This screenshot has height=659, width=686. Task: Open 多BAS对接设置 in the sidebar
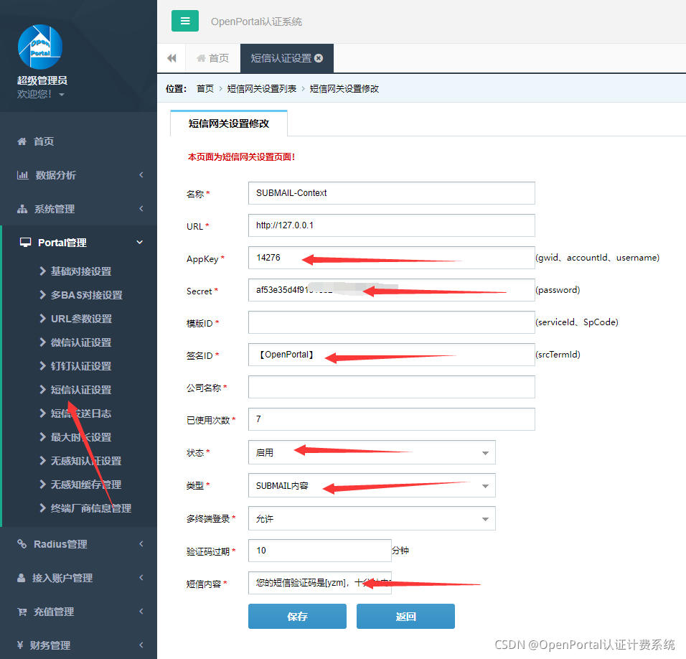coord(87,295)
